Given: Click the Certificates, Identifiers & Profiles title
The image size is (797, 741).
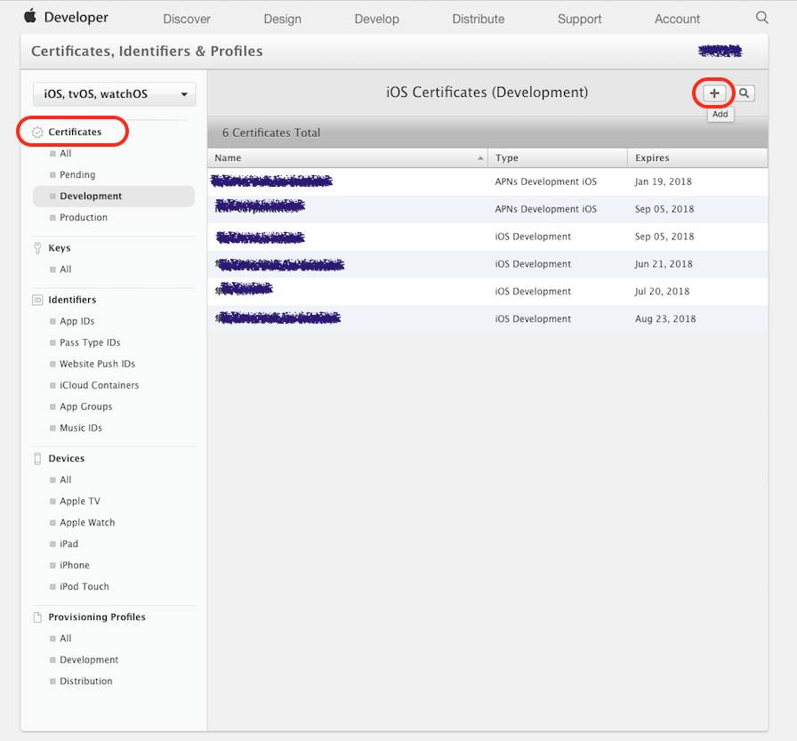Looking at the screenshot, I should click(x=147, y=52).
